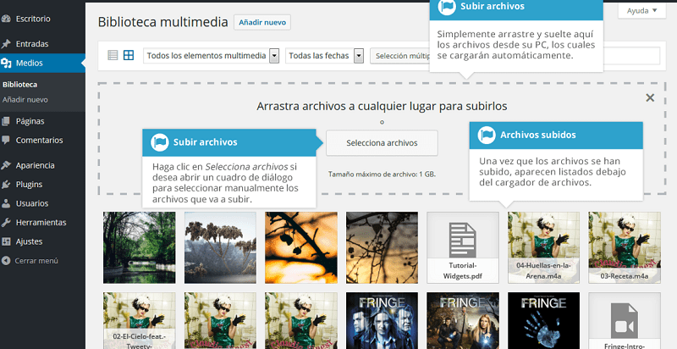Viewport: 677px width, 349px height.
Task: Click the Medios media icon
Action: coord(6,63)
